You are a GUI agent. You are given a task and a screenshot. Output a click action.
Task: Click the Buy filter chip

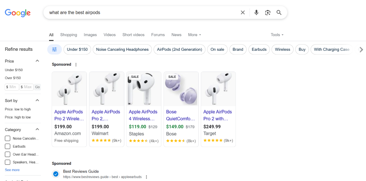point(302,50)
